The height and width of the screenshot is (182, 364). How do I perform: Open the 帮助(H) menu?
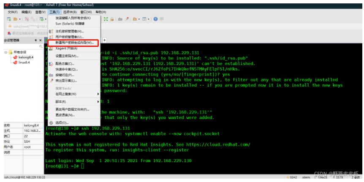tap(101, 12)
